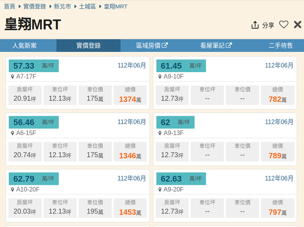The height and width of the screenshot is (227, 304).
Task: Select the A6-15F address text
Action: (x=26, y=133)
